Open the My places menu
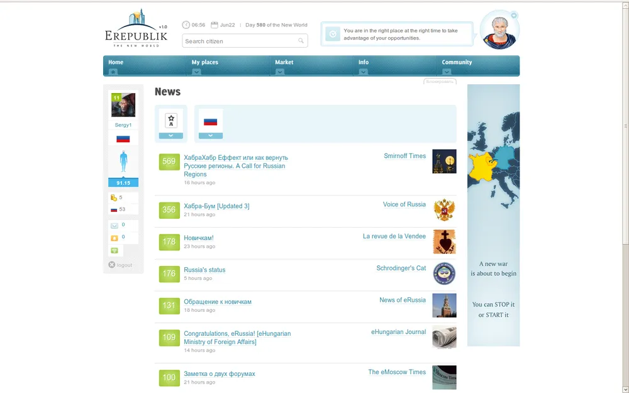This screenshot has width=629, height=393. (204, 62)
